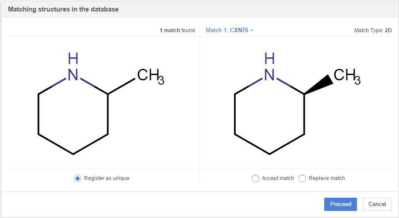
Task: Select the Register as unique radio button
Action: pyautogui.click(x=78, y=178)
